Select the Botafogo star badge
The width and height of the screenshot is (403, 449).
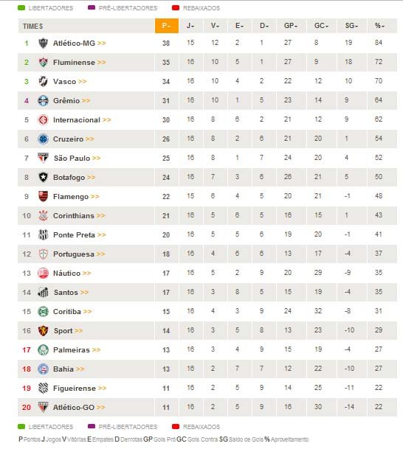(x=43, y=177)
